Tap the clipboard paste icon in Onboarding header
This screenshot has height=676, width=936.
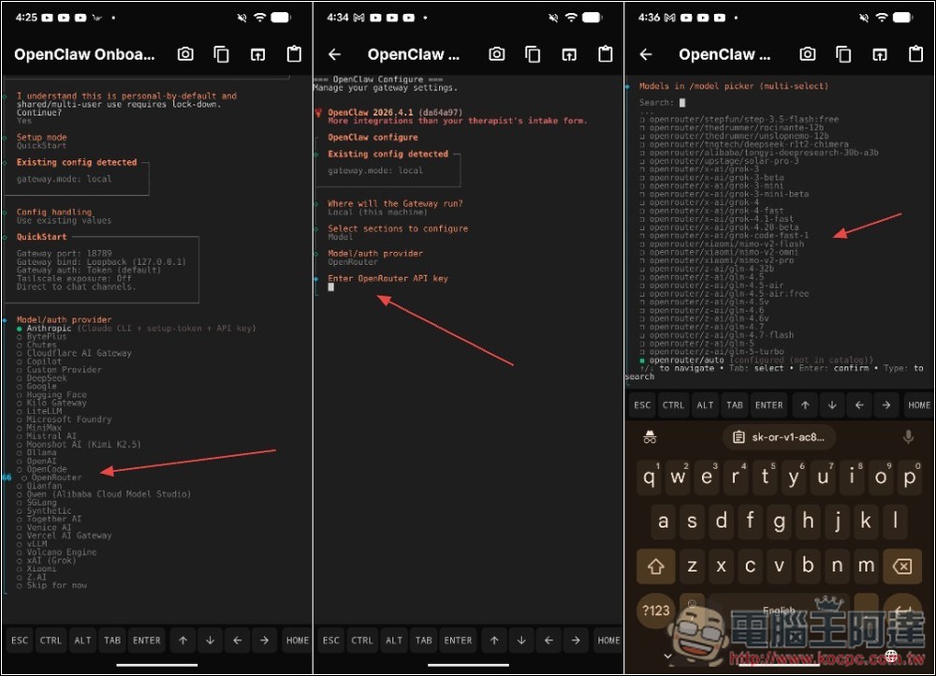coord(294,54)
